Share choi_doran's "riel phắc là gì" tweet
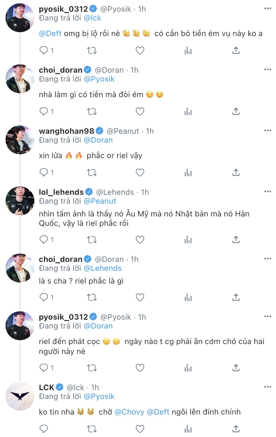 tap(236, 297)
